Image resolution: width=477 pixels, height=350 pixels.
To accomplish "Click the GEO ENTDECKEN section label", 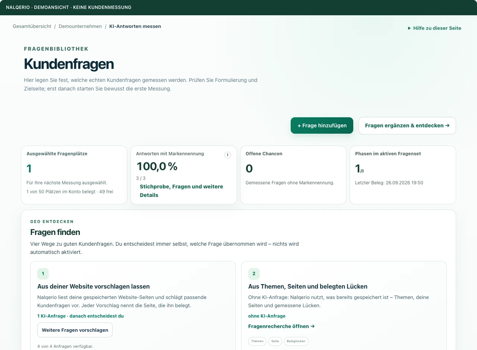I will (52, 222).
